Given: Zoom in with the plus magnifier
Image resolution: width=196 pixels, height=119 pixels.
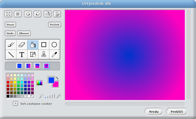Looking at the screenshot, I should pos(59,96).
